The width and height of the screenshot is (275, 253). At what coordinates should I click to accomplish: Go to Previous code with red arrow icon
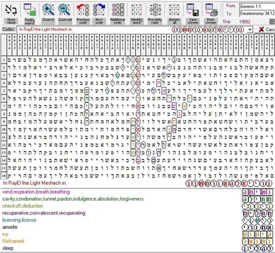[x=83, y=10]
